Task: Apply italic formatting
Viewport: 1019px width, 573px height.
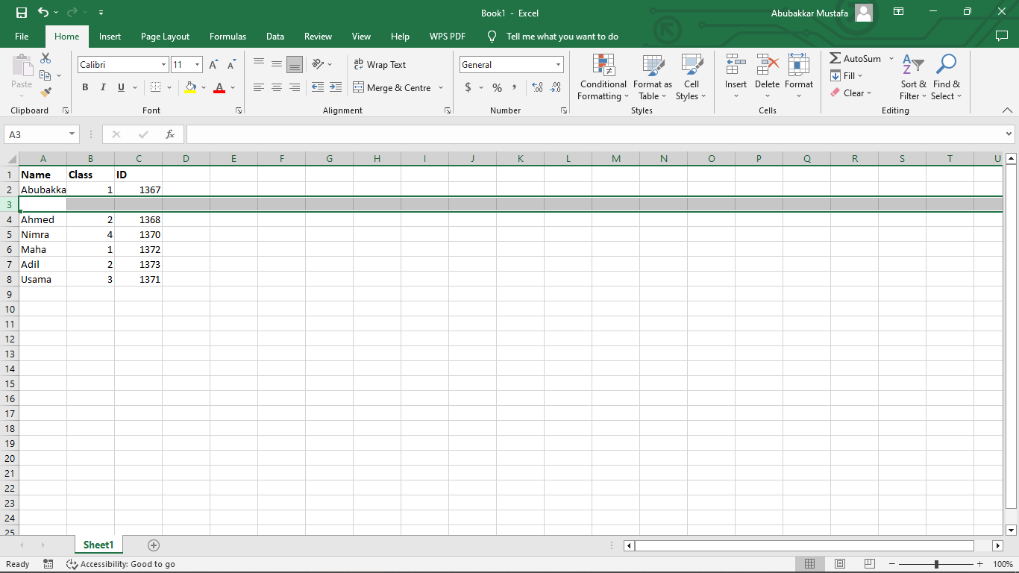Action: tap(103, 87)
